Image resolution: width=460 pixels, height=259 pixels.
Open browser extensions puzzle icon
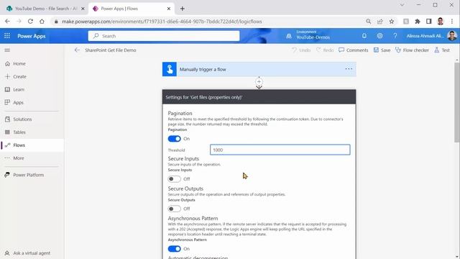pyautogui.click(x=418, y=22)
